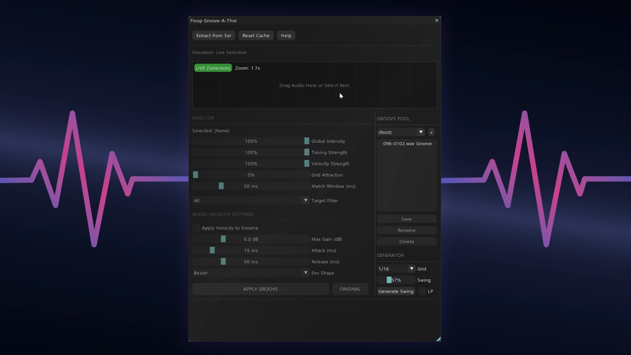631x355 pixels.
Task: Adjust the Match Window (ms) slider
Action: pos(251,186)
